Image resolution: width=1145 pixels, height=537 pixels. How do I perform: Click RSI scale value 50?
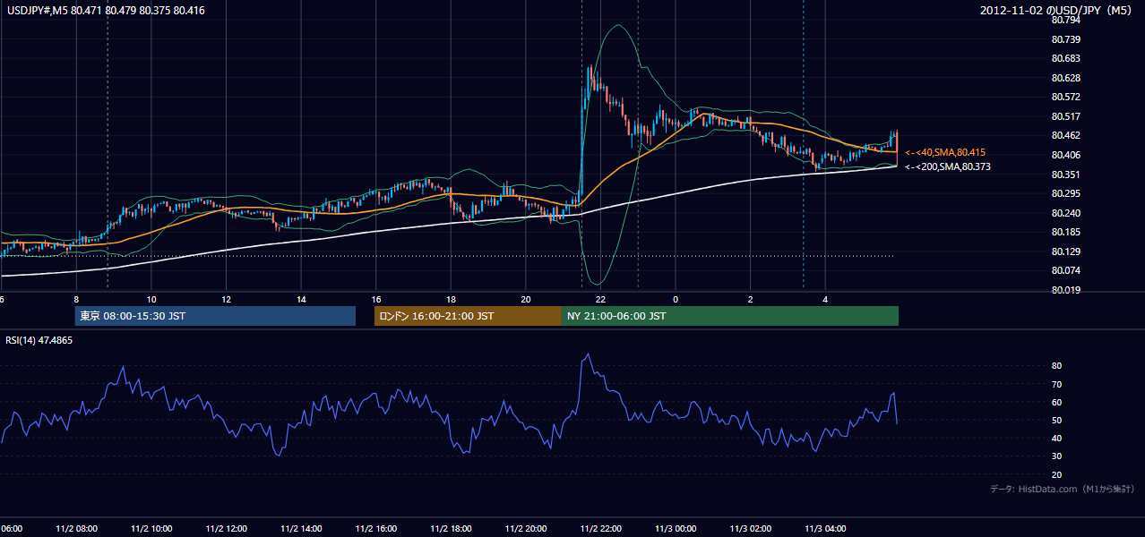pyautogui.click(x=1056, y=420)
